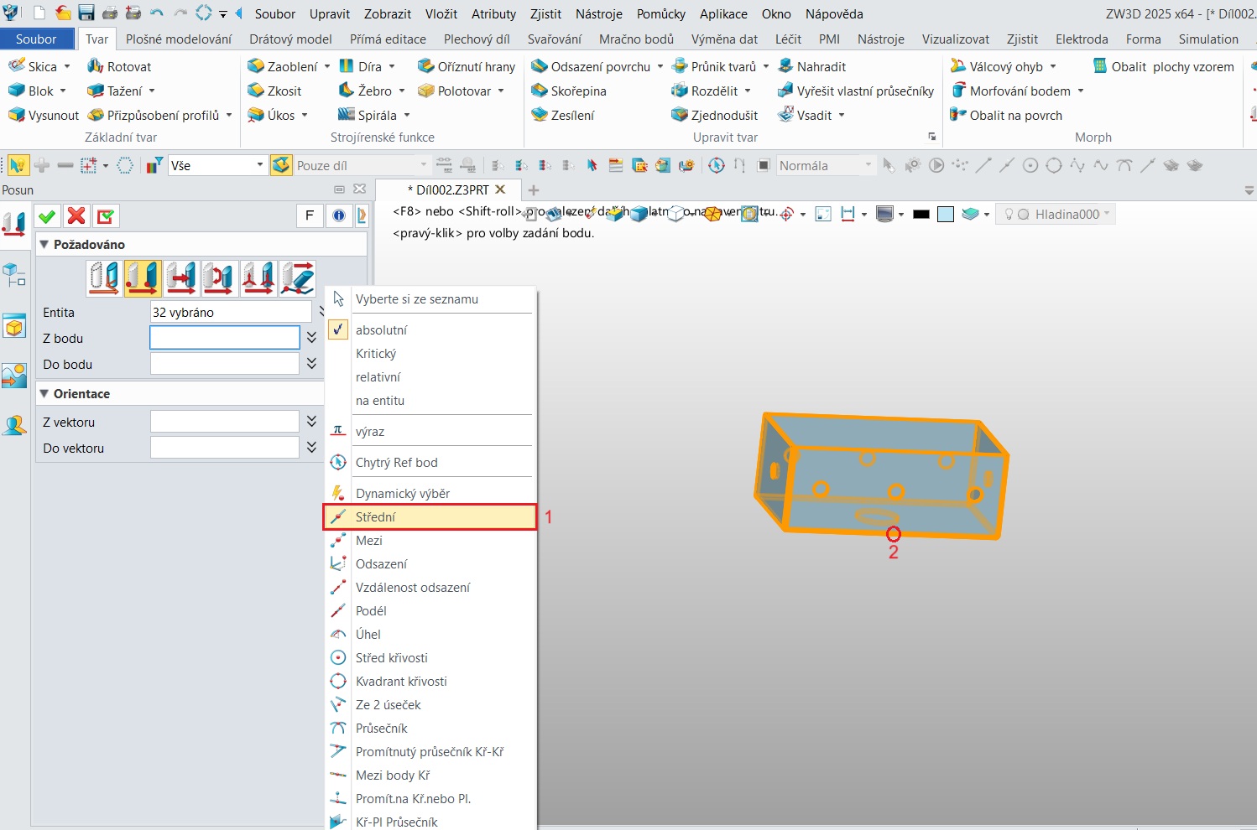The image size is (1257, 830).
Task: Choose Střední from the context menu
Action: tap(430, 516)
